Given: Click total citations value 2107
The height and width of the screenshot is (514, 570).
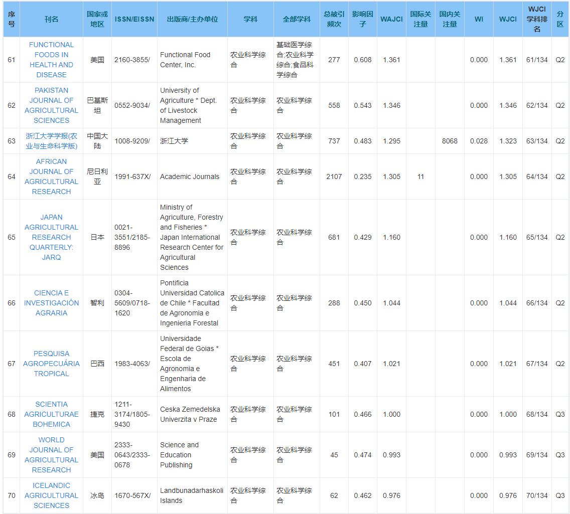Looking at the screenshot, I should pos(334,177).
